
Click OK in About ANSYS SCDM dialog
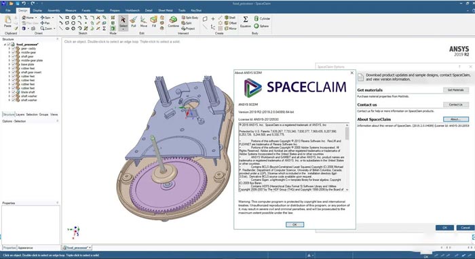[294, 224]
